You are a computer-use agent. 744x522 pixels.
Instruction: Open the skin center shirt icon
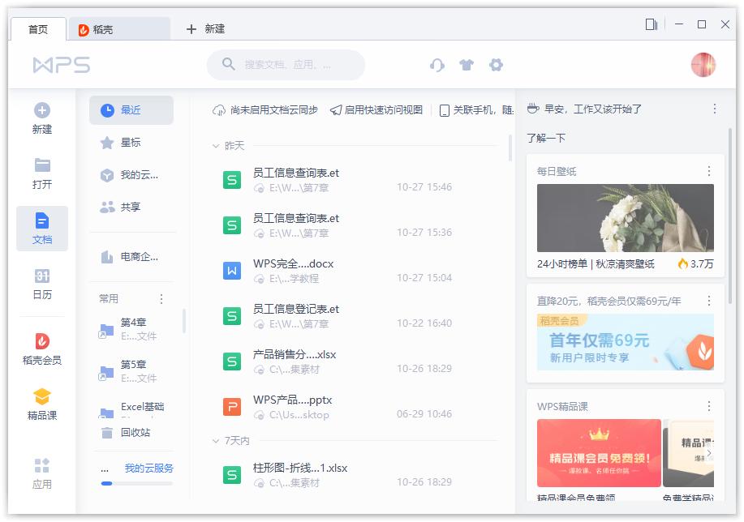(467, 65)
